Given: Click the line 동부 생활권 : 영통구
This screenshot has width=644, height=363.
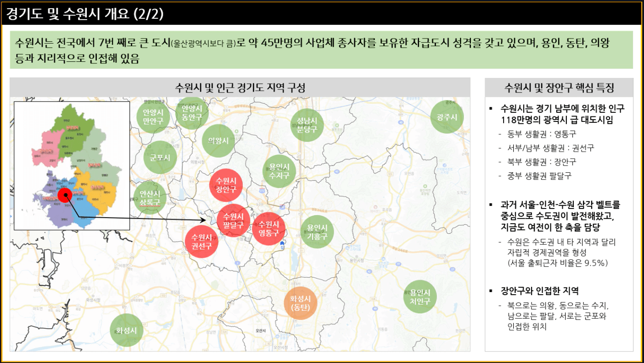Looking at the screenshot, I should 542,134.
